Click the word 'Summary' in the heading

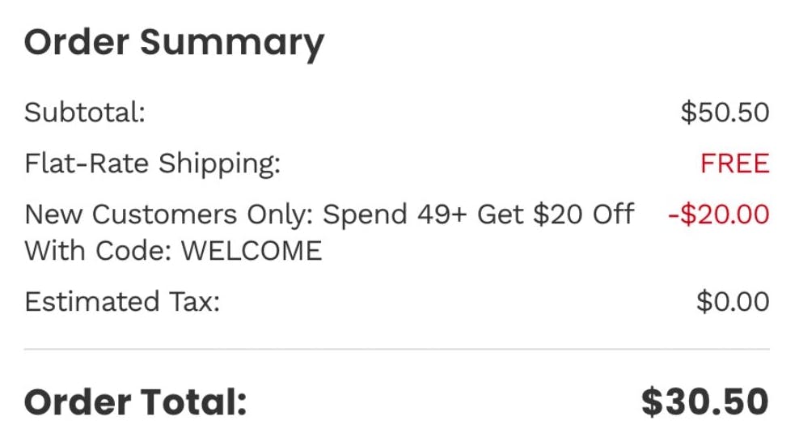click(x=232, y=41)
